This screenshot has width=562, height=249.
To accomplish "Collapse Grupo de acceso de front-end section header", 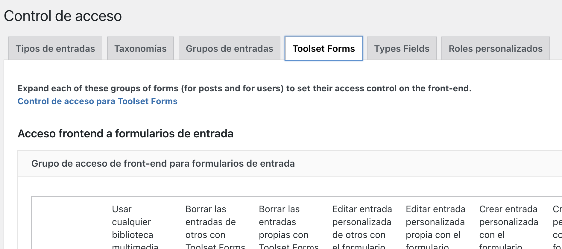I will coord(163,163).
